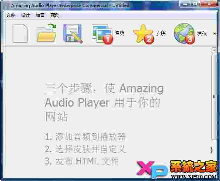Open the 设计 menu

coord(25,15)
